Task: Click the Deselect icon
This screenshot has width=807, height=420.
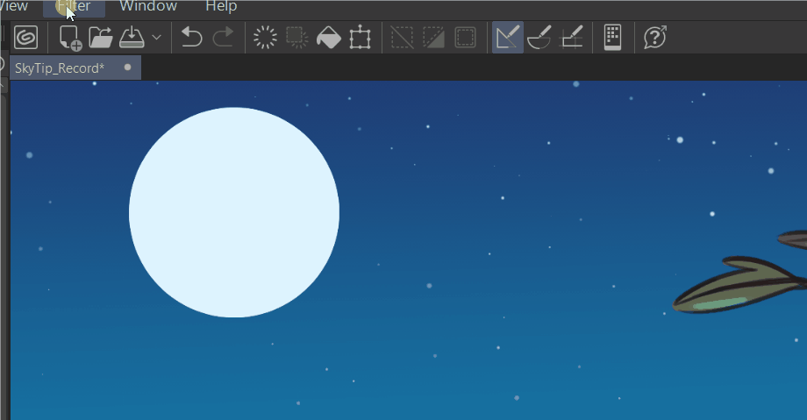Action: 402,38
